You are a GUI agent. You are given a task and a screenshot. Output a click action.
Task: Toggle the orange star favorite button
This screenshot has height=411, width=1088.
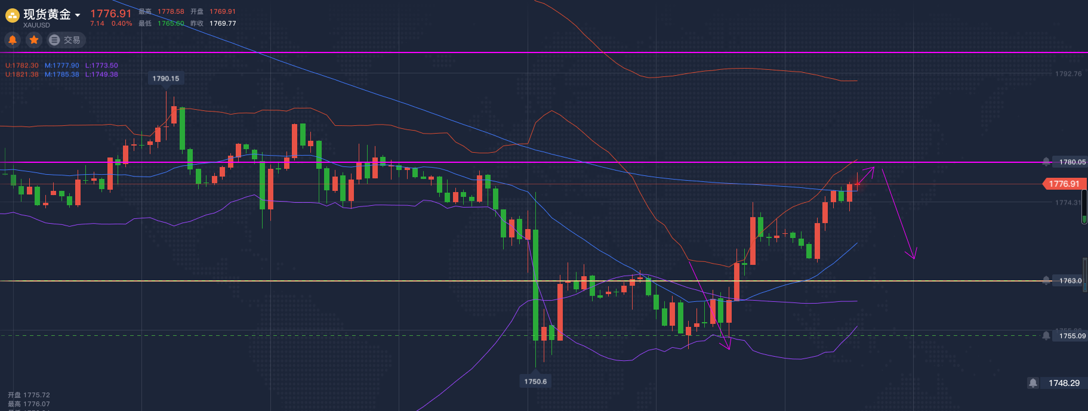click(x=34, y=40)
